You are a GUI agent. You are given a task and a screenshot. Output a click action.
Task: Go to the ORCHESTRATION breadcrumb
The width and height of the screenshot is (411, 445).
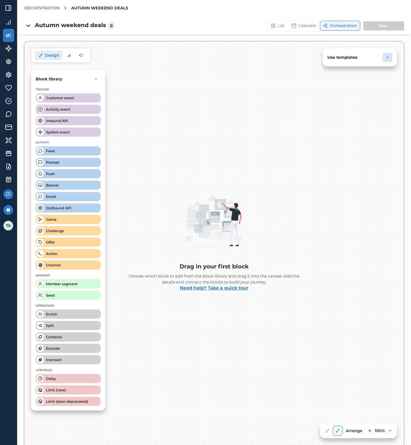(42, 8)
